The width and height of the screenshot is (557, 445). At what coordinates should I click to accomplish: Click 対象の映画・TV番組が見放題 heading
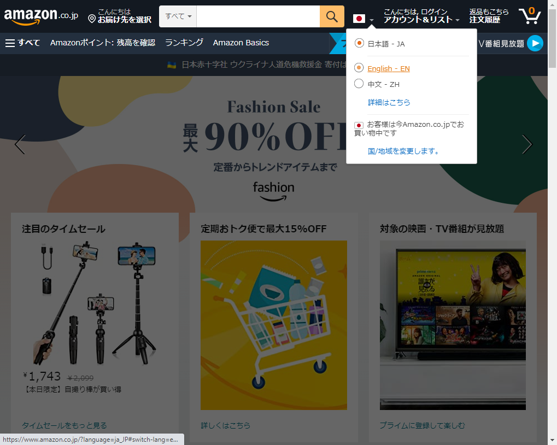click(442, 229)
